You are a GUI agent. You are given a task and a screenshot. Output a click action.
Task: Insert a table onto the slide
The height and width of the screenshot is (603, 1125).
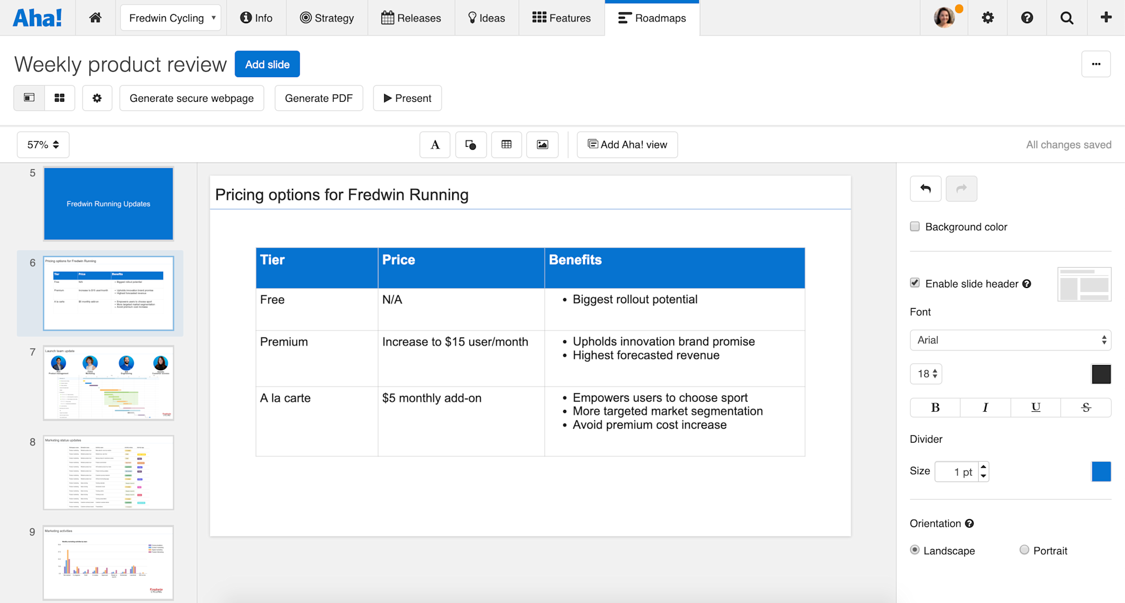point(506,145)
